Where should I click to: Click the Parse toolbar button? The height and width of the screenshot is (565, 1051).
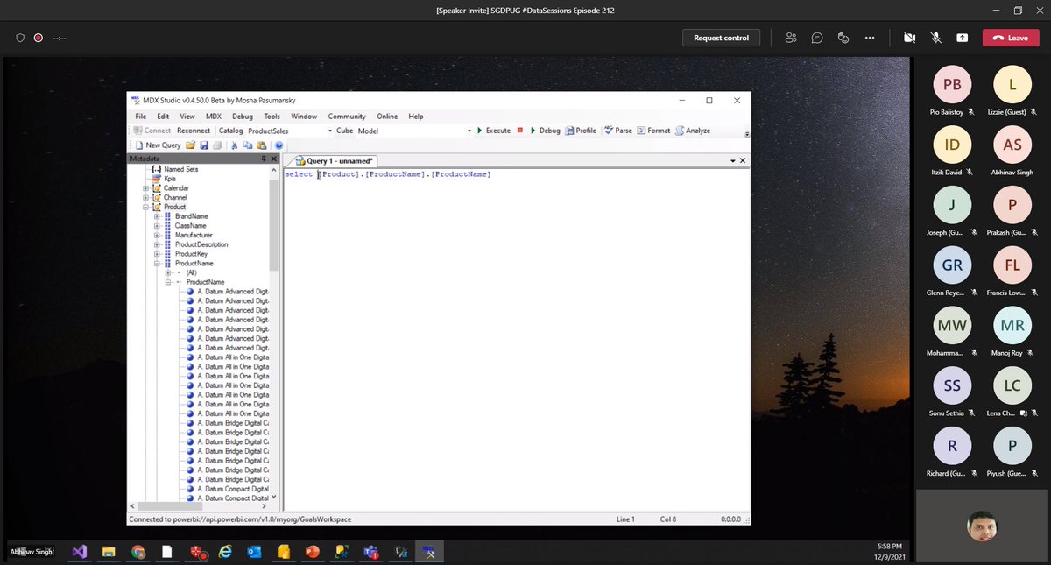pos(617,130)
